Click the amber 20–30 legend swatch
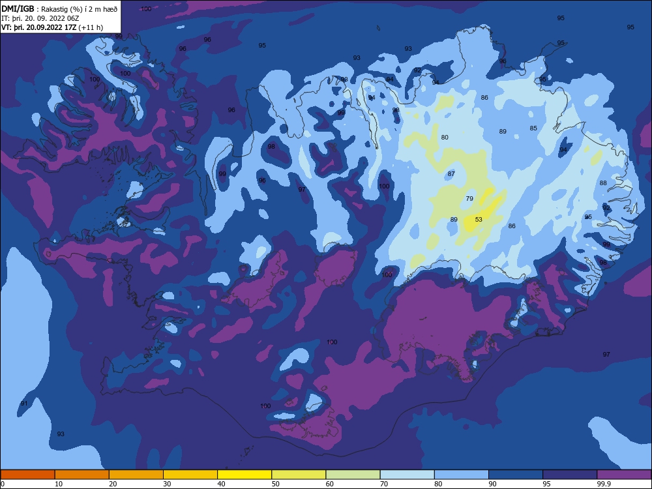This screenshot has height=489, width=652. pos(136,475)
